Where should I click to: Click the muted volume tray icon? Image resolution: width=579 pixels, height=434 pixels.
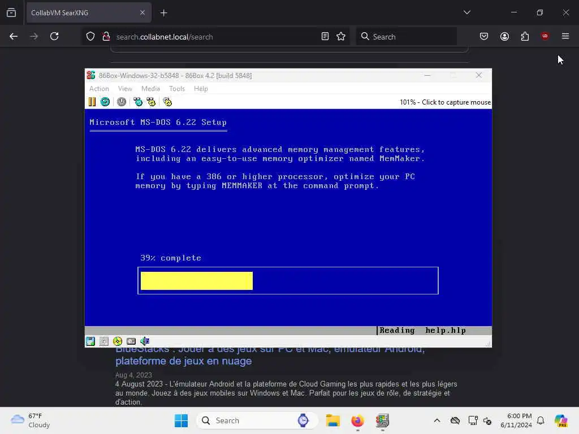[x=487, y=420]
